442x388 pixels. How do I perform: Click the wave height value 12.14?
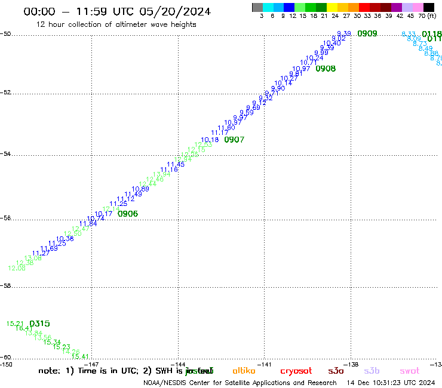tap(110, 209)
